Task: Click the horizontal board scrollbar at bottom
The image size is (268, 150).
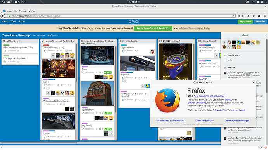Action: pyautogui.click(x=38, y=143)
